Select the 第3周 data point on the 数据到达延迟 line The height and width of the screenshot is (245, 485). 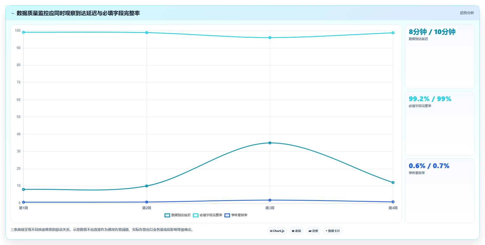[x=270, y=143]
